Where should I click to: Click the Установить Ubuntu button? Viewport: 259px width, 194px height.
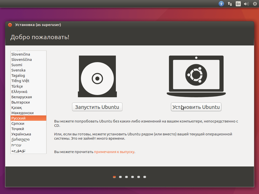196,107
